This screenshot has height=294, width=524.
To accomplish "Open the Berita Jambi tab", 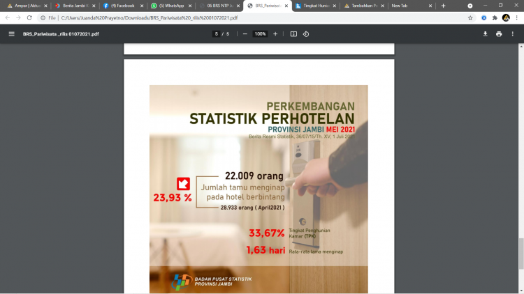I will (73, 6).
